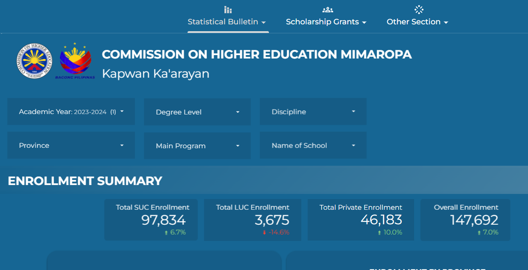This screenshot has height=270, width=528.
Task: Open the Statistical Bulletin menu
Action: click(x=227, y=22)
